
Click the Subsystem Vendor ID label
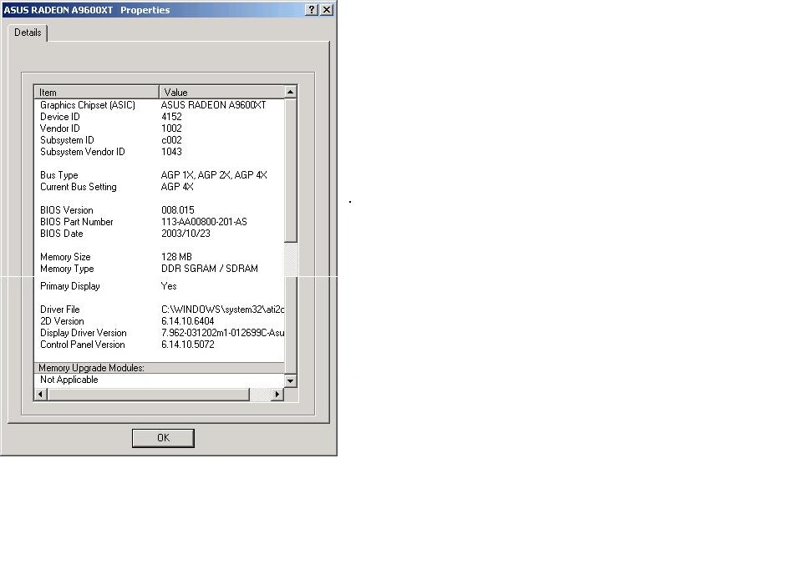[x=83, y=152]
